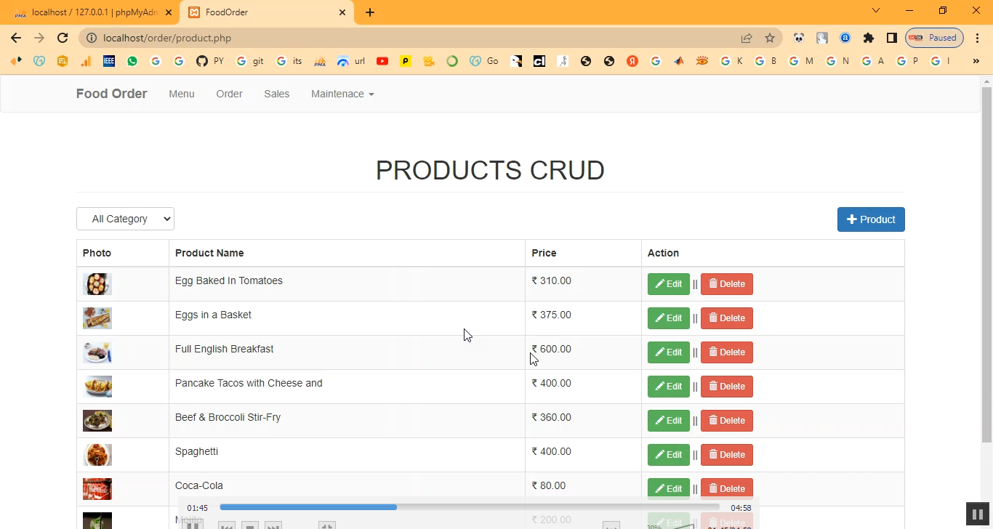993x529 pixels.
Task: Show more bookmarks via the overflow chevron
Action: tap(976, 61)
